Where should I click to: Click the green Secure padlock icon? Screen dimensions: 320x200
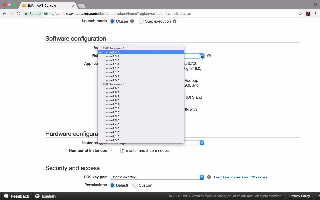pyautogui.click(x=26, y=14)
